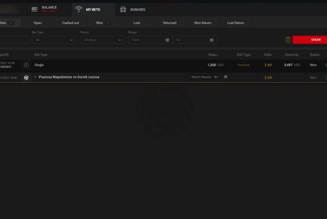Click the clipboard icon beside Show
The height and width of the screenshot is (219, 327).
click(288, 40)
